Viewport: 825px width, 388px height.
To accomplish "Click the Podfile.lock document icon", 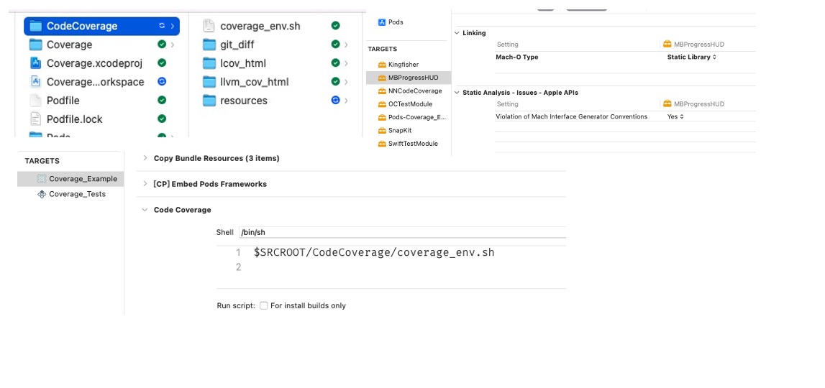I will pyautogui.click(x=35, y=119).
